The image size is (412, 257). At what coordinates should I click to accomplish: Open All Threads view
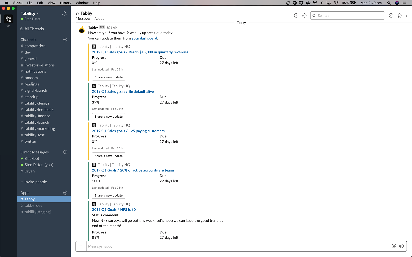click(34, 29)
